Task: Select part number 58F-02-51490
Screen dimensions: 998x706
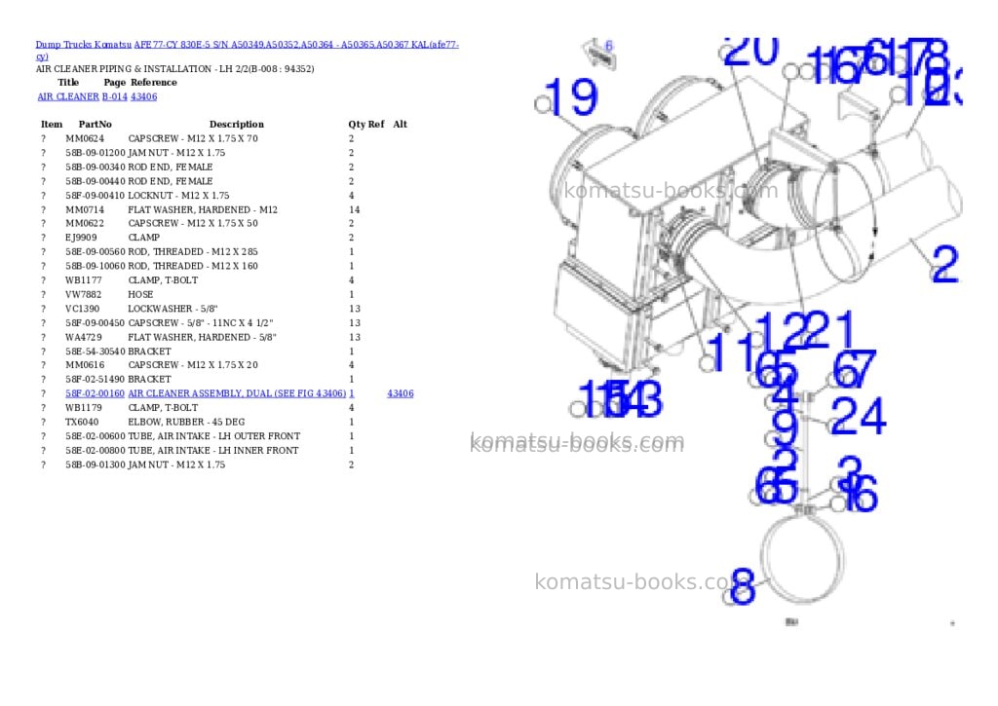Action: tap(95, 379)
